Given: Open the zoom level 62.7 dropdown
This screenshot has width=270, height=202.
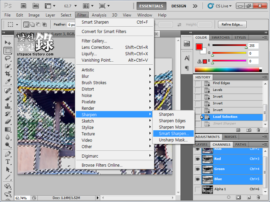Looking at the screenshot, I should (75, 6).
